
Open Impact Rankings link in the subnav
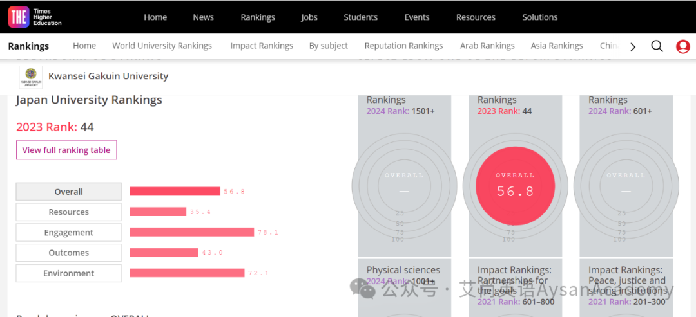[x=262, y=46]
